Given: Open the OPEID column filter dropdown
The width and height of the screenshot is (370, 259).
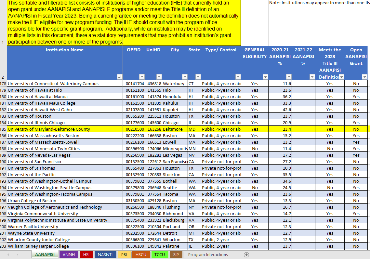Looking at the screenshot, I should point(141,77).
